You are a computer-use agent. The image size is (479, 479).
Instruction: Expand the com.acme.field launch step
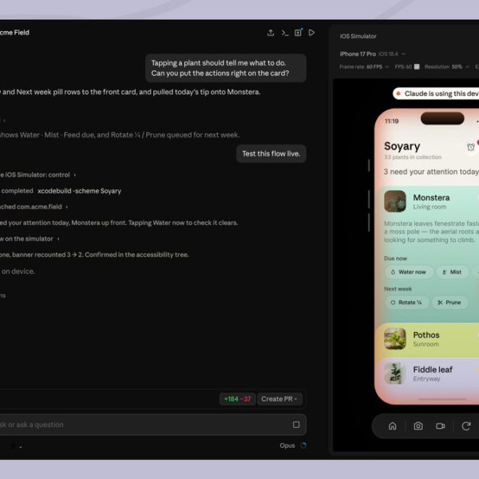pos(34,207)
